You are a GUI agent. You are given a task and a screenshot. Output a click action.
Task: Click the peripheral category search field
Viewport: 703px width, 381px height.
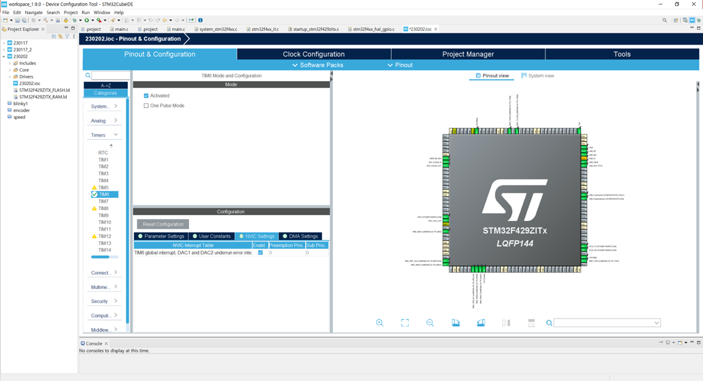111,75
